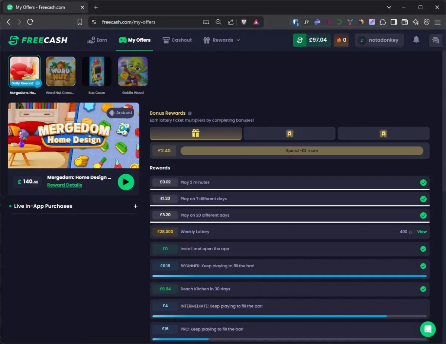This screenshot has height=344, width=446.
Task: Click the Play on 20 different days checkmark
Action: tap(423, 215)
